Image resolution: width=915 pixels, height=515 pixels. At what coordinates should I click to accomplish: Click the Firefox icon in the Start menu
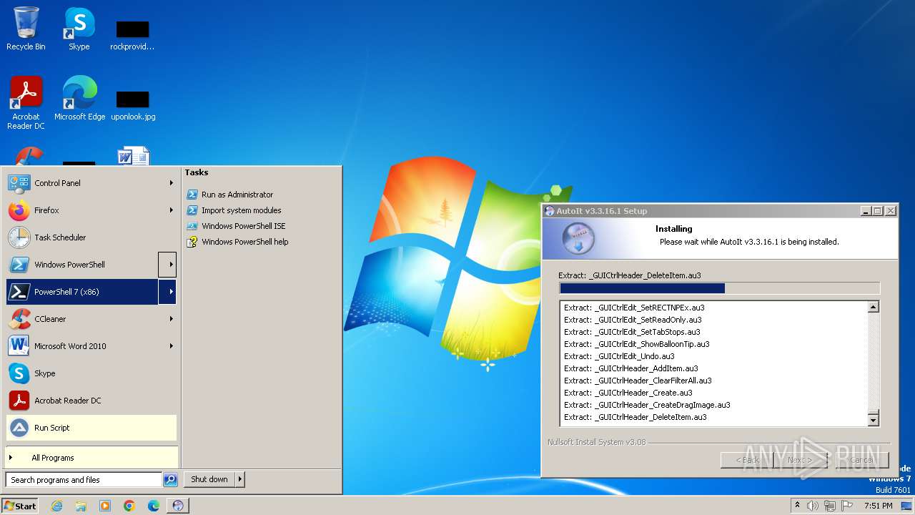tap(19, 210)
